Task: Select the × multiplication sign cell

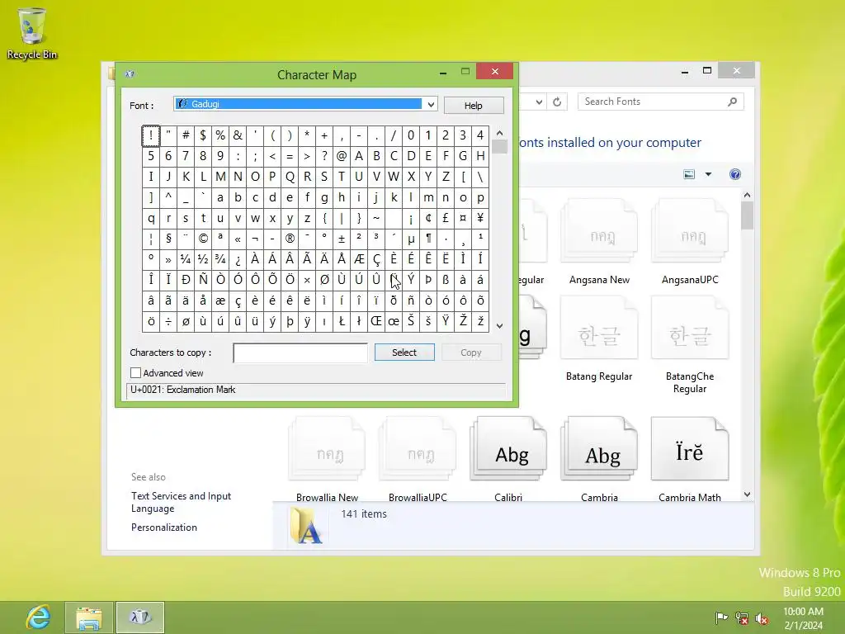Action: (x=307, y=280)
